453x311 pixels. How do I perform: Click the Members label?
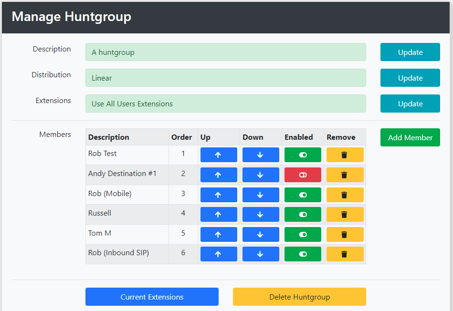(55, 135)
